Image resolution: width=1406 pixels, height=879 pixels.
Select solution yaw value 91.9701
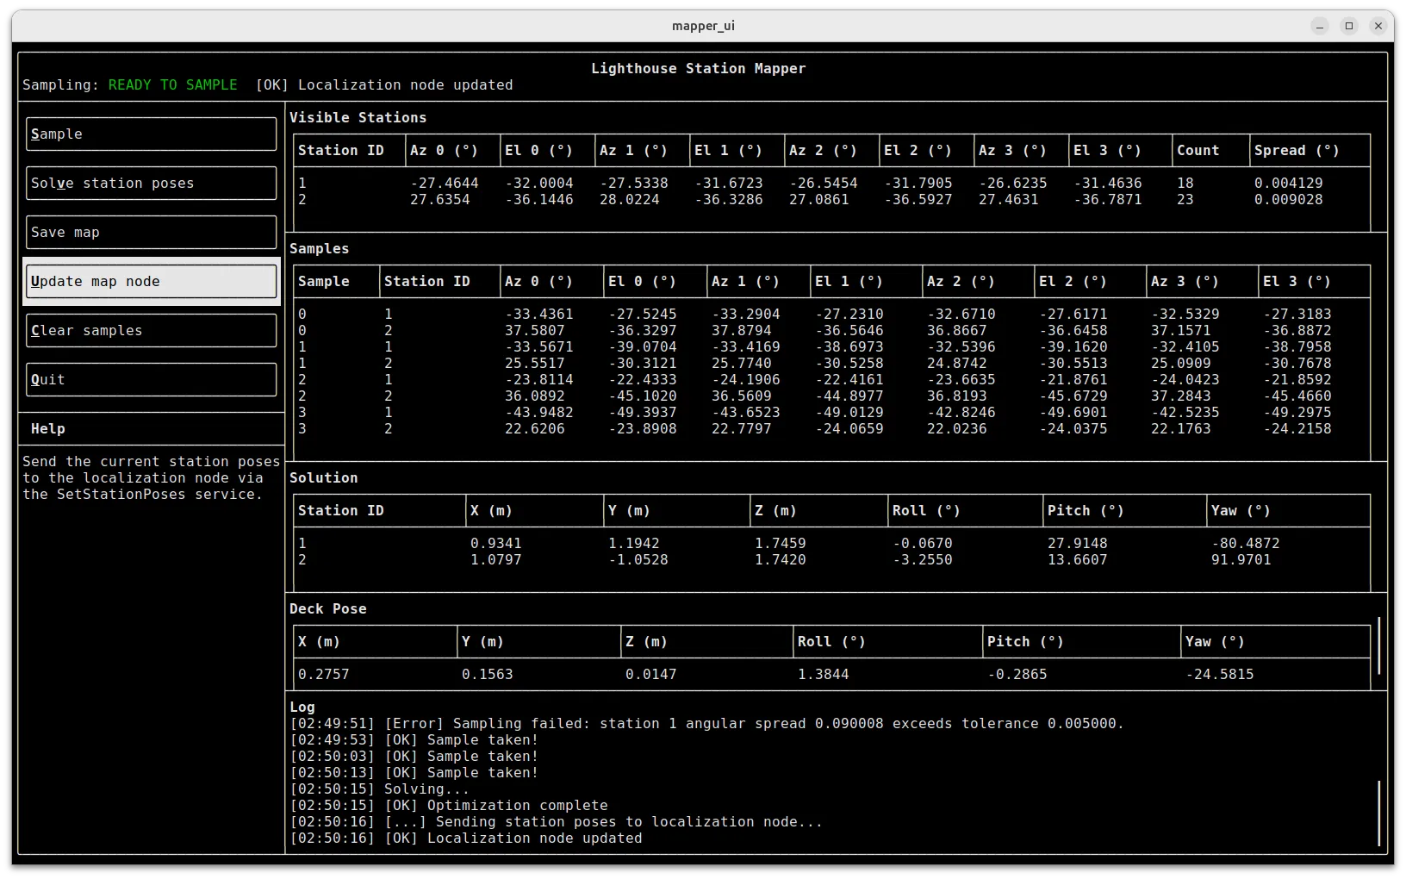click(x=1241, y=560)
